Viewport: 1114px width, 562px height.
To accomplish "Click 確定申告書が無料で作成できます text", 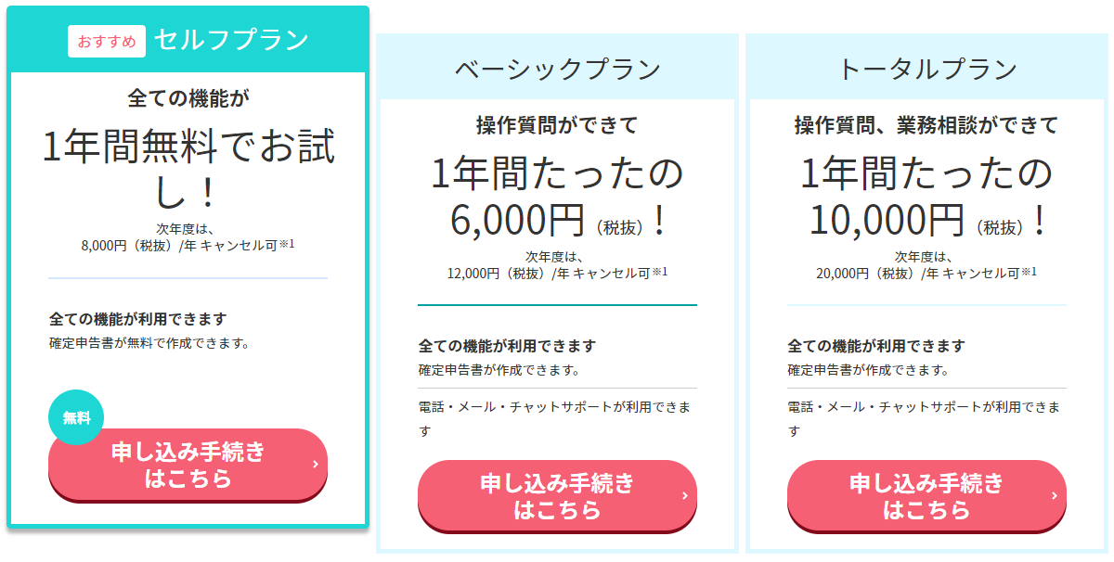I will pos(149,343).
